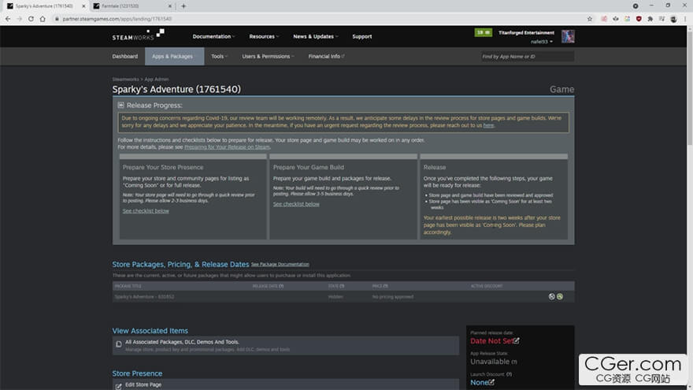Viewport: 693px width, 390px height.
Task: Open the Support page
Action: (x=362, y=36)
